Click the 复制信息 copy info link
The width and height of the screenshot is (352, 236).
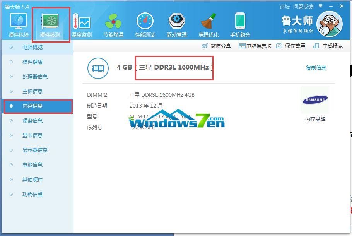pos(316,68)
